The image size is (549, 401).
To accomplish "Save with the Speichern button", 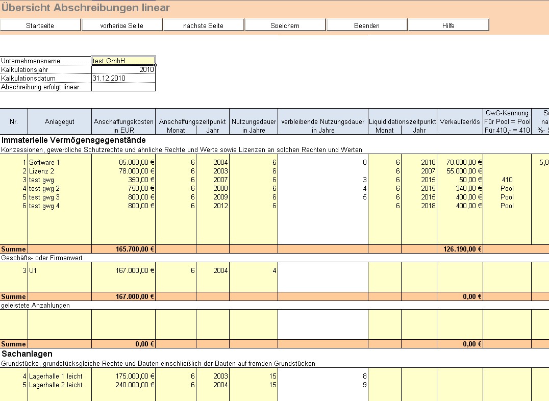I will point(285,25).
